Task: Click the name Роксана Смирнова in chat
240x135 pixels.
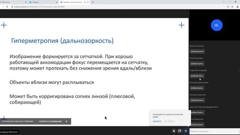Action: tap(198, 95)
